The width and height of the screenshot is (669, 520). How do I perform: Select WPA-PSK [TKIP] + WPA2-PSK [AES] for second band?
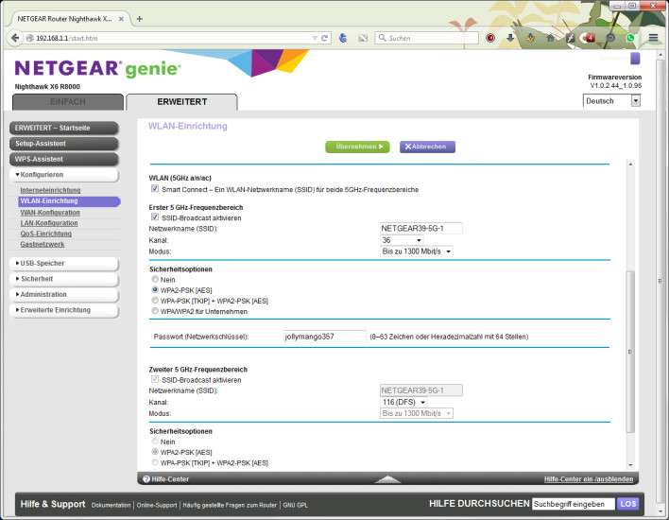155,462
